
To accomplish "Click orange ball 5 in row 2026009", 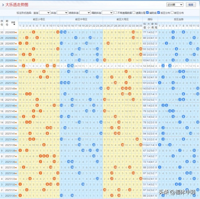I will coord(34,32).
